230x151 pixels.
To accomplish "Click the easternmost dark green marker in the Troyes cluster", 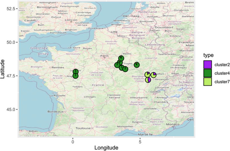I will click(x=125, y=69).
